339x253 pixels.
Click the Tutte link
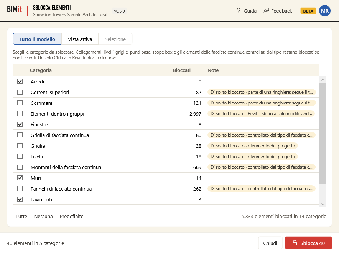pos(21,216)
